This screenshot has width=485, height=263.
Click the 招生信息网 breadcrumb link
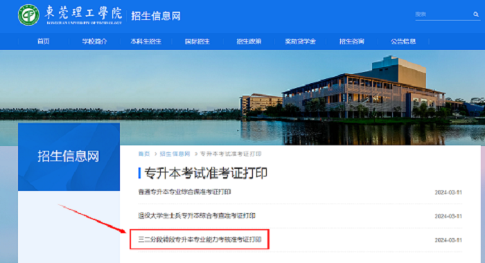click(175, 154)
